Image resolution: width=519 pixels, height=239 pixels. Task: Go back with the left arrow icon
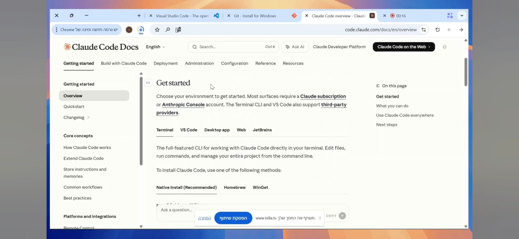[x=449, y=30]
